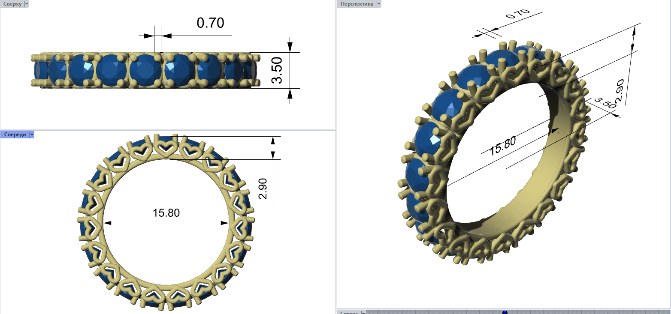The width and height of the screenshot is (671, 314).
Task: Activate the Сверху viewport title label
Action: [12, 4]
